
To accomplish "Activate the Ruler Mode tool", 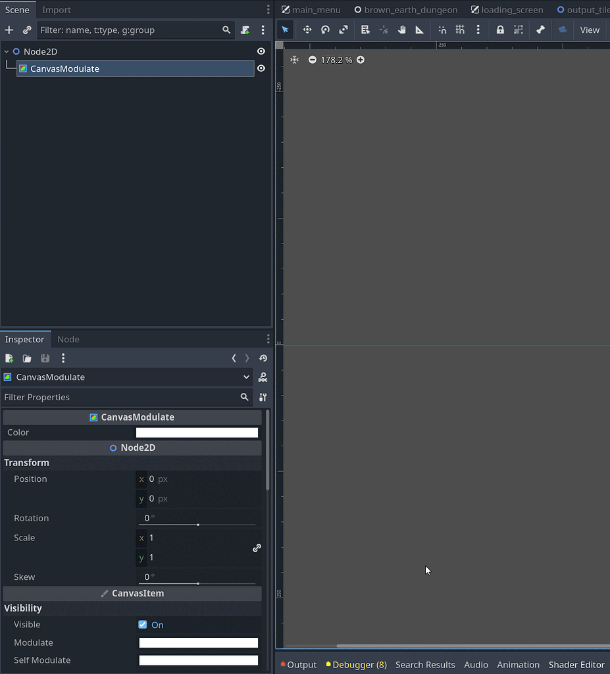I will point(419,30).
